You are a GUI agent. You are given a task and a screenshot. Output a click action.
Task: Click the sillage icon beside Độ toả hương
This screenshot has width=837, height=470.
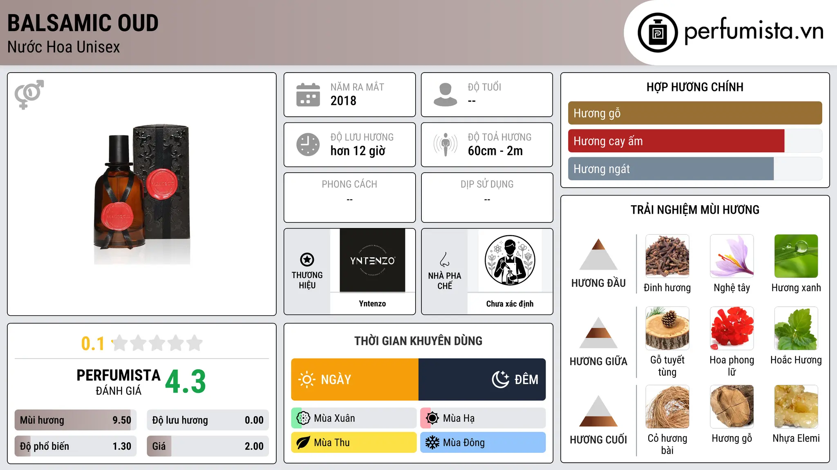click(x=445, y=144)
